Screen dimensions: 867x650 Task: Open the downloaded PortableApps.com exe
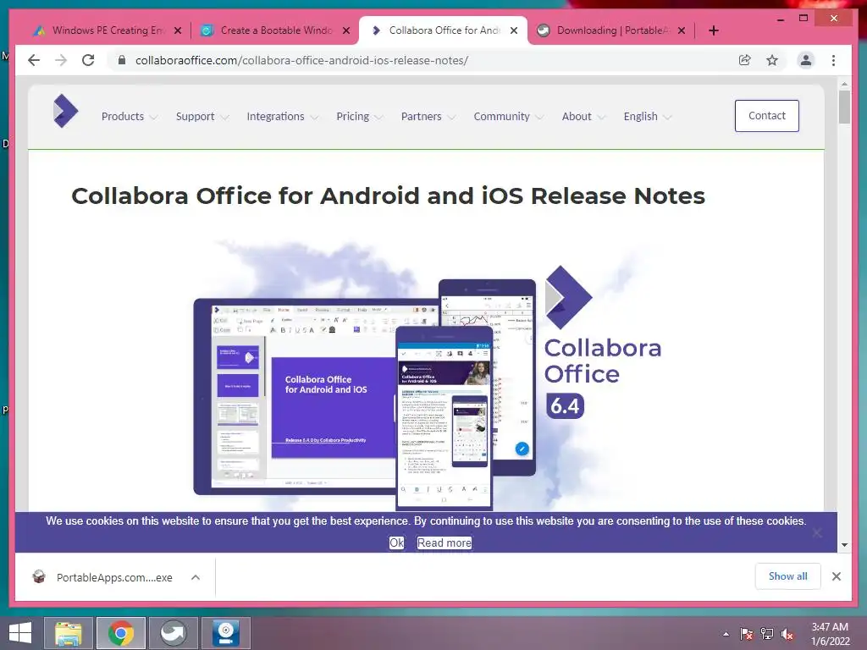114,577
